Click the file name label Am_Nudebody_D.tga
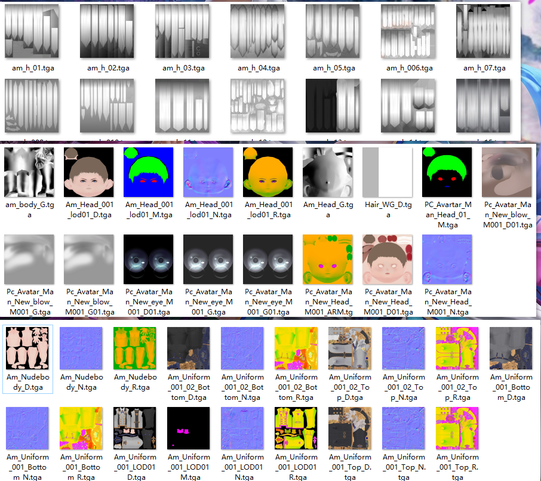Image resolution: width=541 pixels, height=481 pixels. [x=28, y=382]
